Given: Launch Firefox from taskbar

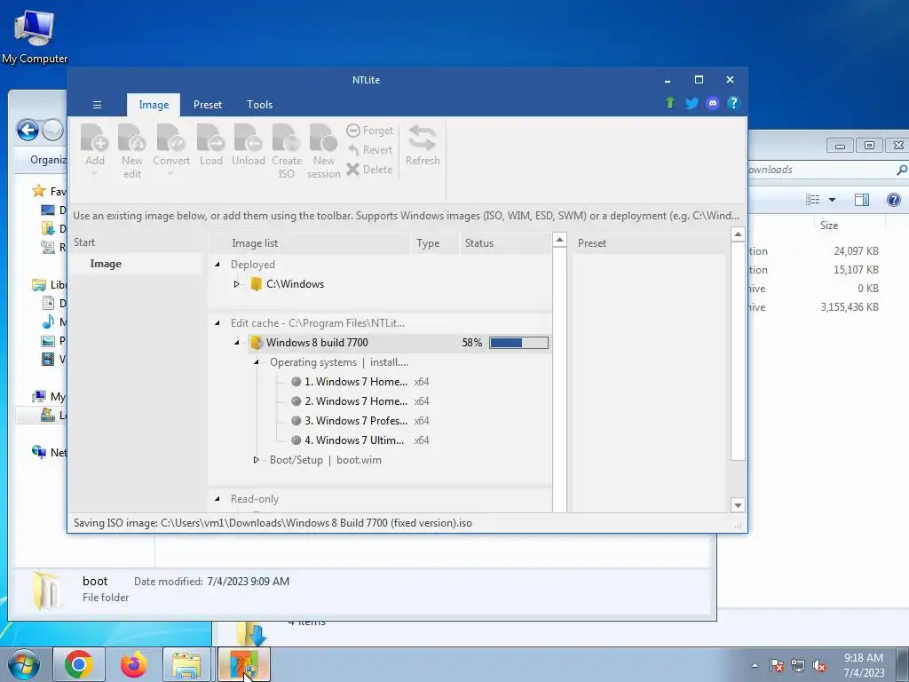Looking at the screenshot, I should pyautogui.click(x=133, y=664).
